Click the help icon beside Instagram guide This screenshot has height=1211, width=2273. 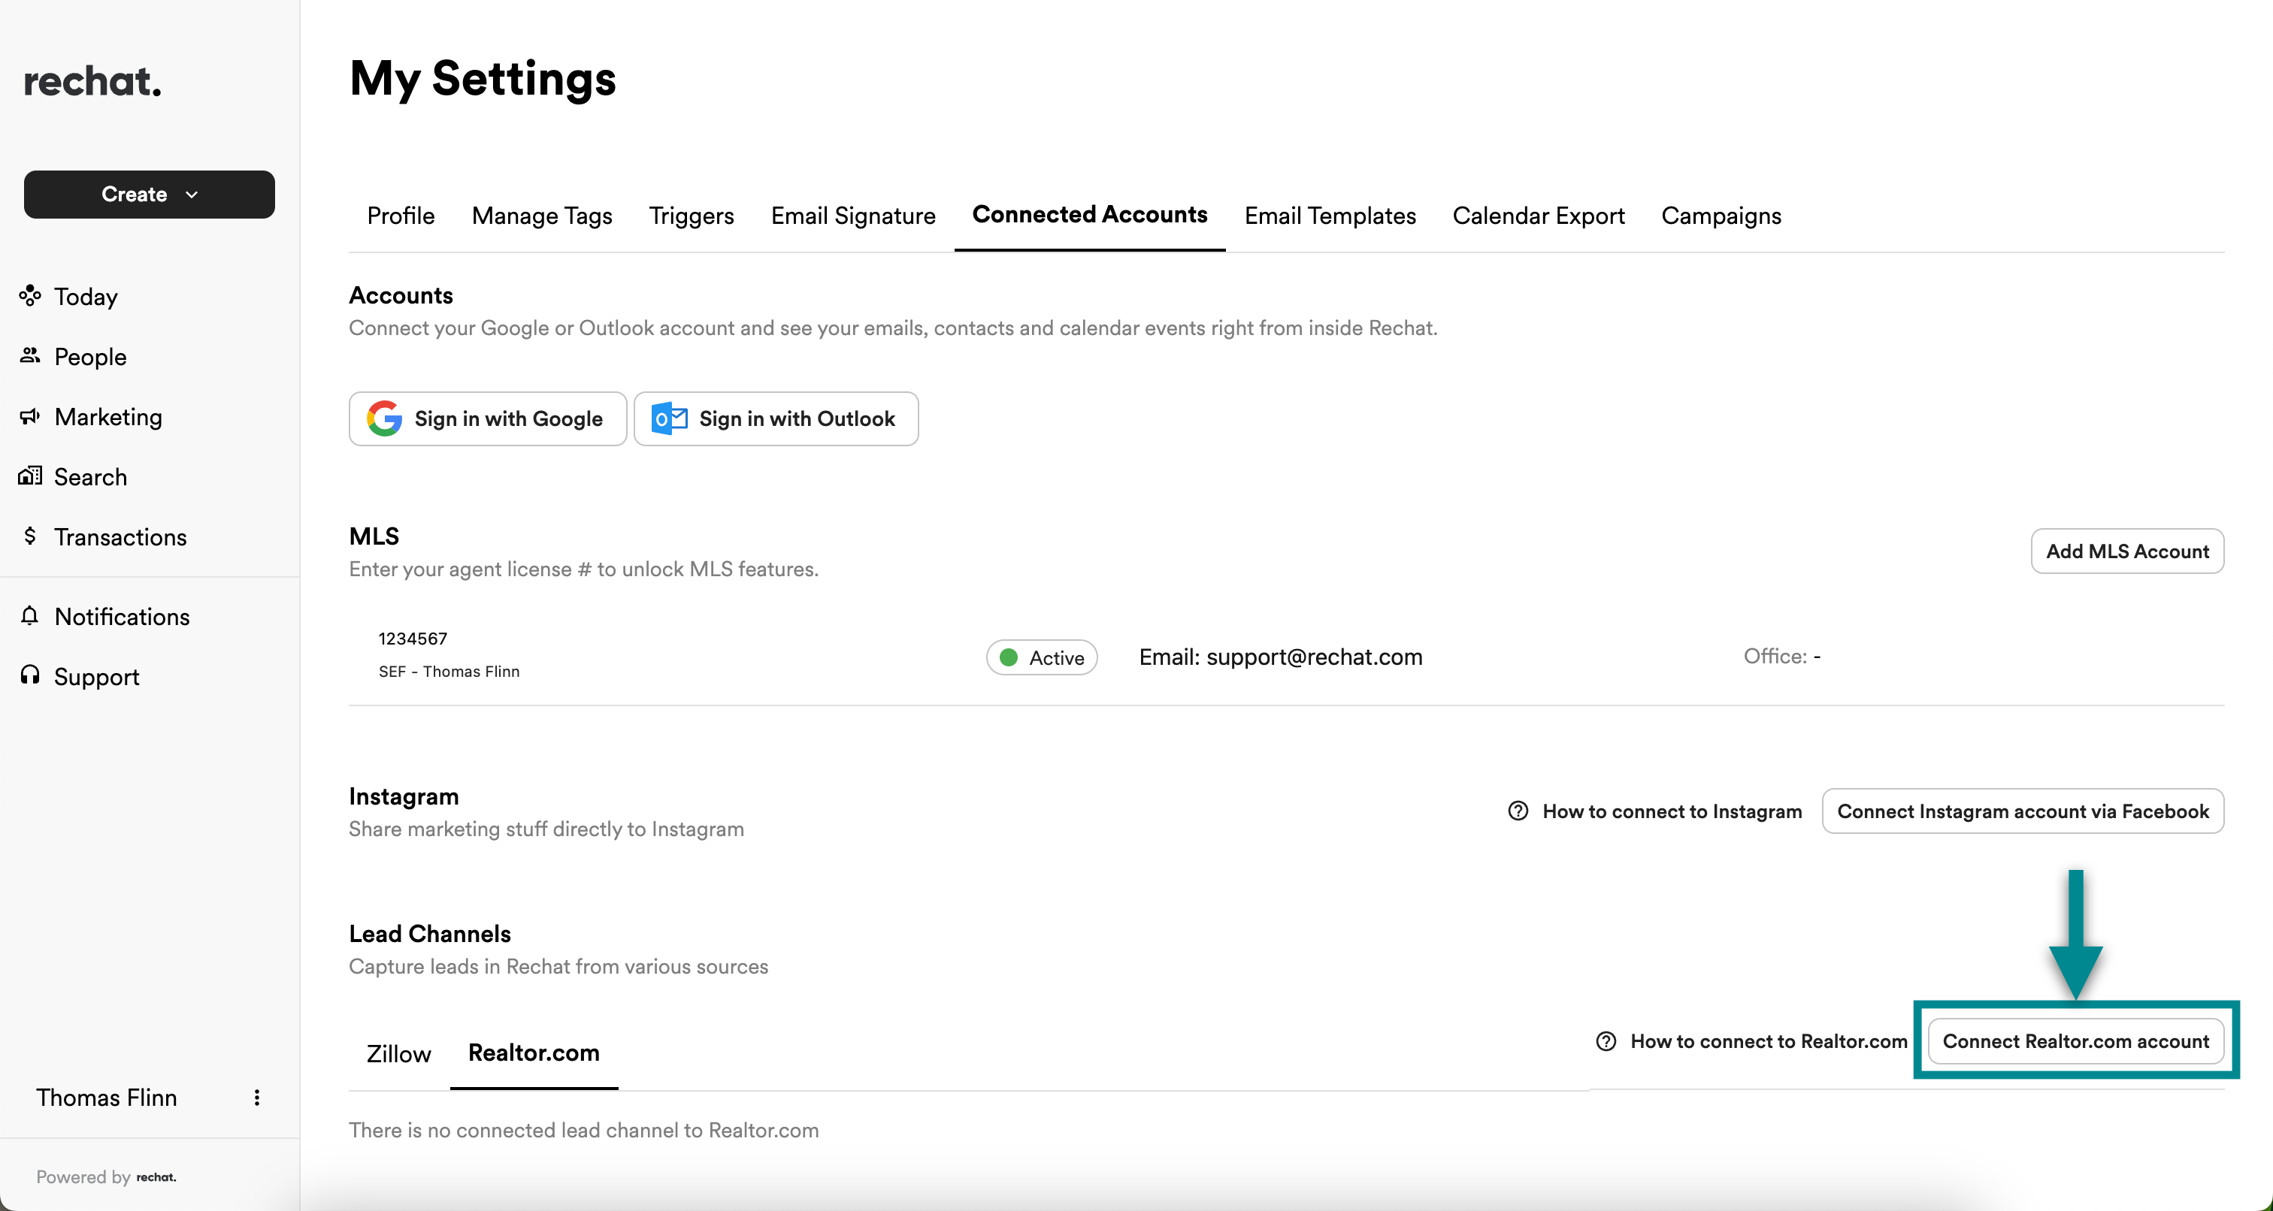(1518, 811)
